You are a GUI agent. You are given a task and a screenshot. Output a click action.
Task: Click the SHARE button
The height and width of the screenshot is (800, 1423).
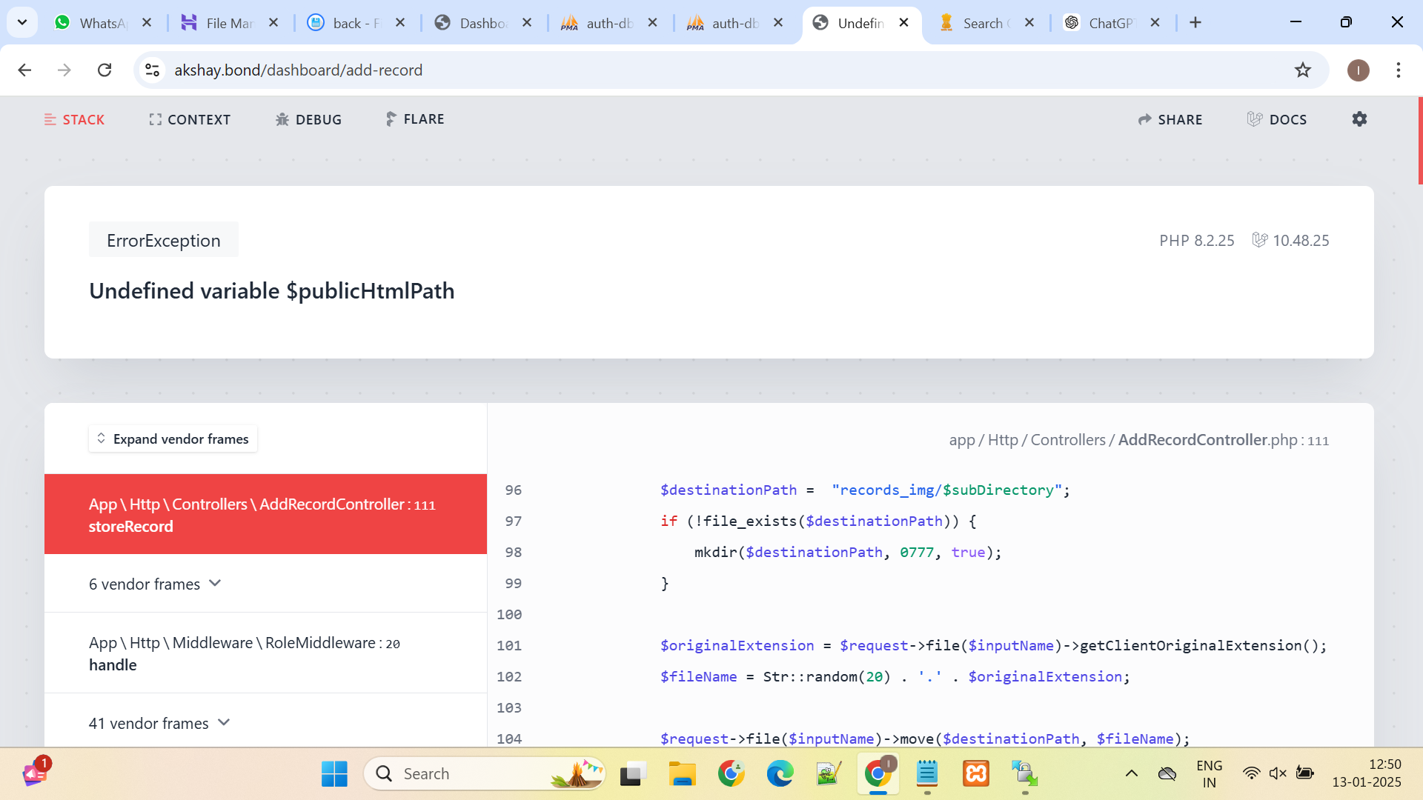pos(1170,119)
